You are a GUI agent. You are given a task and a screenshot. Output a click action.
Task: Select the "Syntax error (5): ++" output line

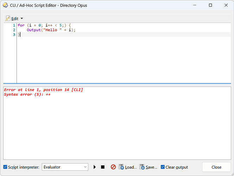tap(27, 94)
